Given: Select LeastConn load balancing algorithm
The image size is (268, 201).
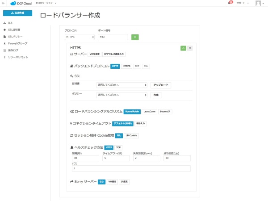Looking at the screenshot, I should 149,111.
